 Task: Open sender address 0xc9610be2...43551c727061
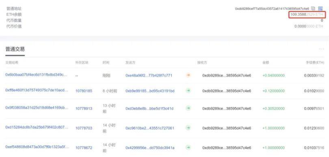(150, 128)
